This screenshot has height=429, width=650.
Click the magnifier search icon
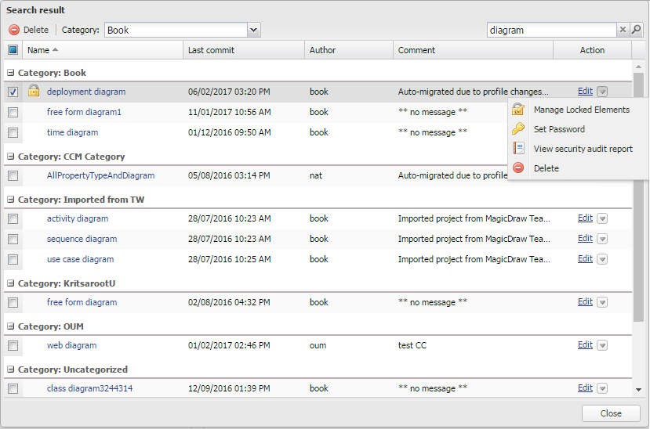(x=637, y=30)
